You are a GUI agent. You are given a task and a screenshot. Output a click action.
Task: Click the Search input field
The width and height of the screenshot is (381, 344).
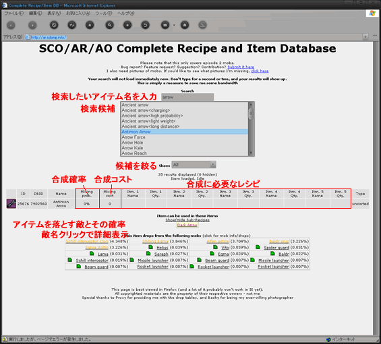tap(187, 98)
